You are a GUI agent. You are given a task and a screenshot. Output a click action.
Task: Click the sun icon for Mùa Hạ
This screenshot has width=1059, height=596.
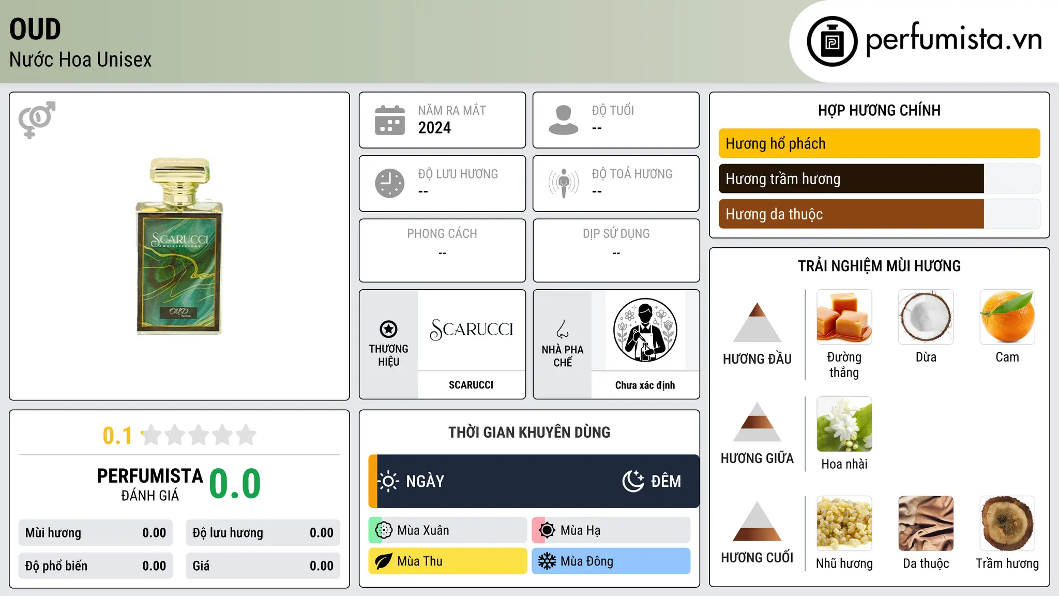(x=547, y=530)
